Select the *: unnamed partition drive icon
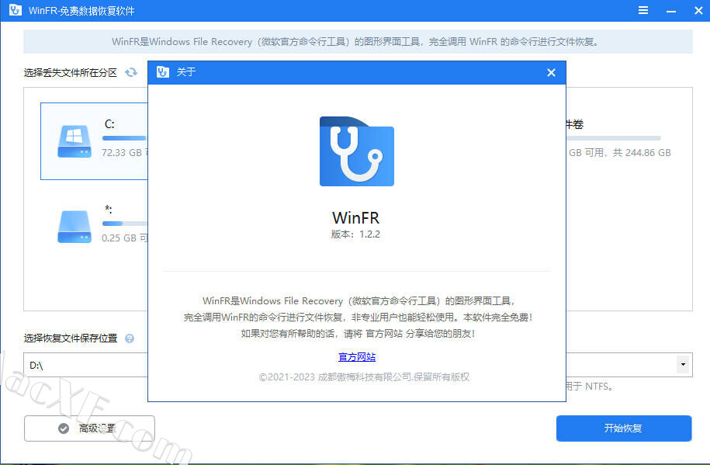 click(x=74, y=226)
